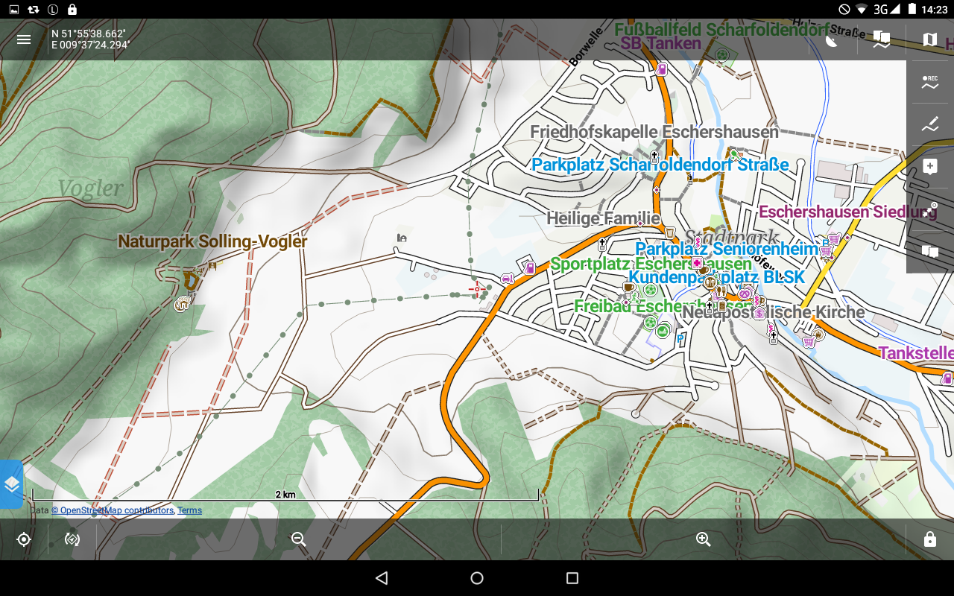Select the Parkplatz Scharfoldendorf Straße label
This screenshot has height=596, width=954.
coord(660,165)
